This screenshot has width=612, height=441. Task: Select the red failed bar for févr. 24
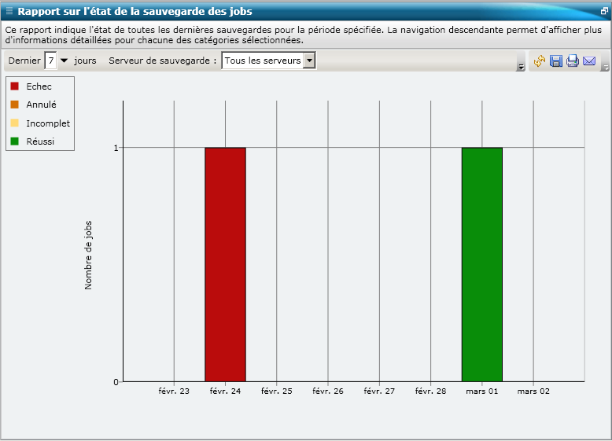pyautogui.click(x=225, y=264)
